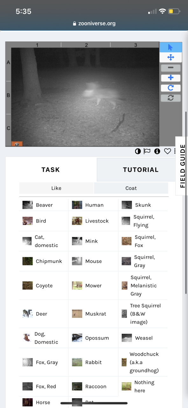This screenshot has width=188, height=408.
Task: Open subject metadata info icon
Action: click(x=157, y=151)
